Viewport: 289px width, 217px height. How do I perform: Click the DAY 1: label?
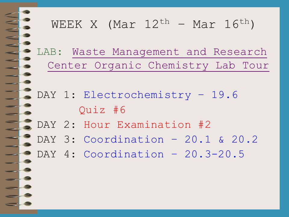pyautogui.click(x=56, y=95)
